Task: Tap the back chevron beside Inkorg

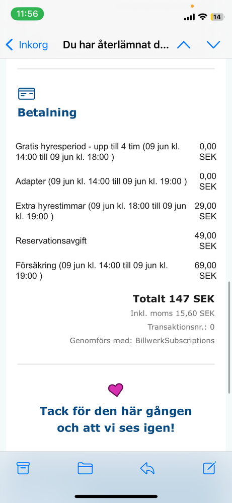Action: pos(9,45)
